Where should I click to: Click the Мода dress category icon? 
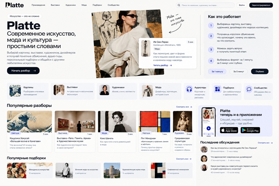pos(147,91)
